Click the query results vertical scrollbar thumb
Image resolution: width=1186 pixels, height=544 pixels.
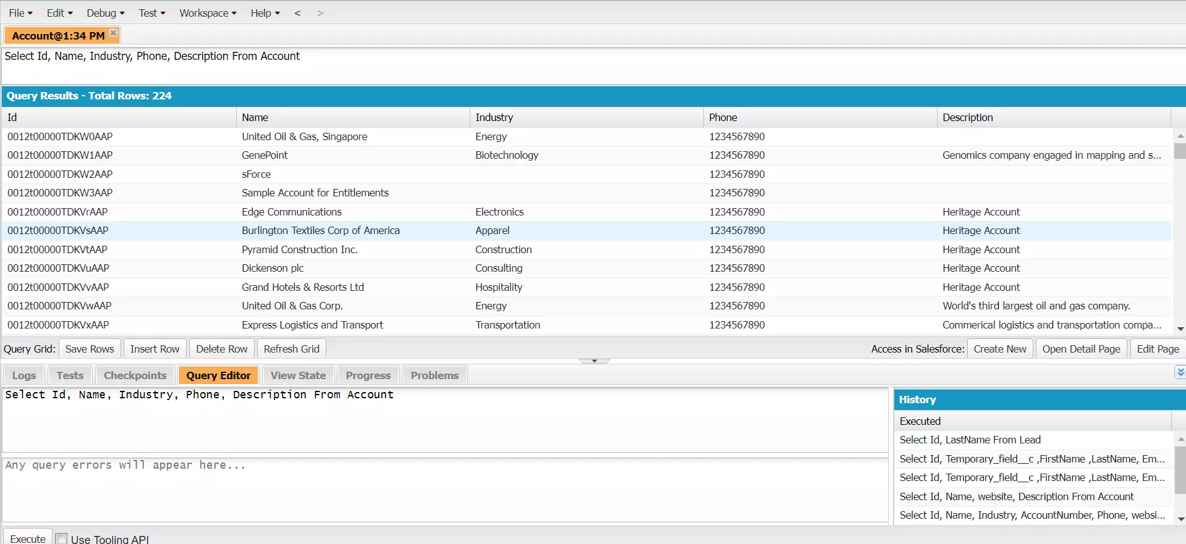click(1180, 151)
